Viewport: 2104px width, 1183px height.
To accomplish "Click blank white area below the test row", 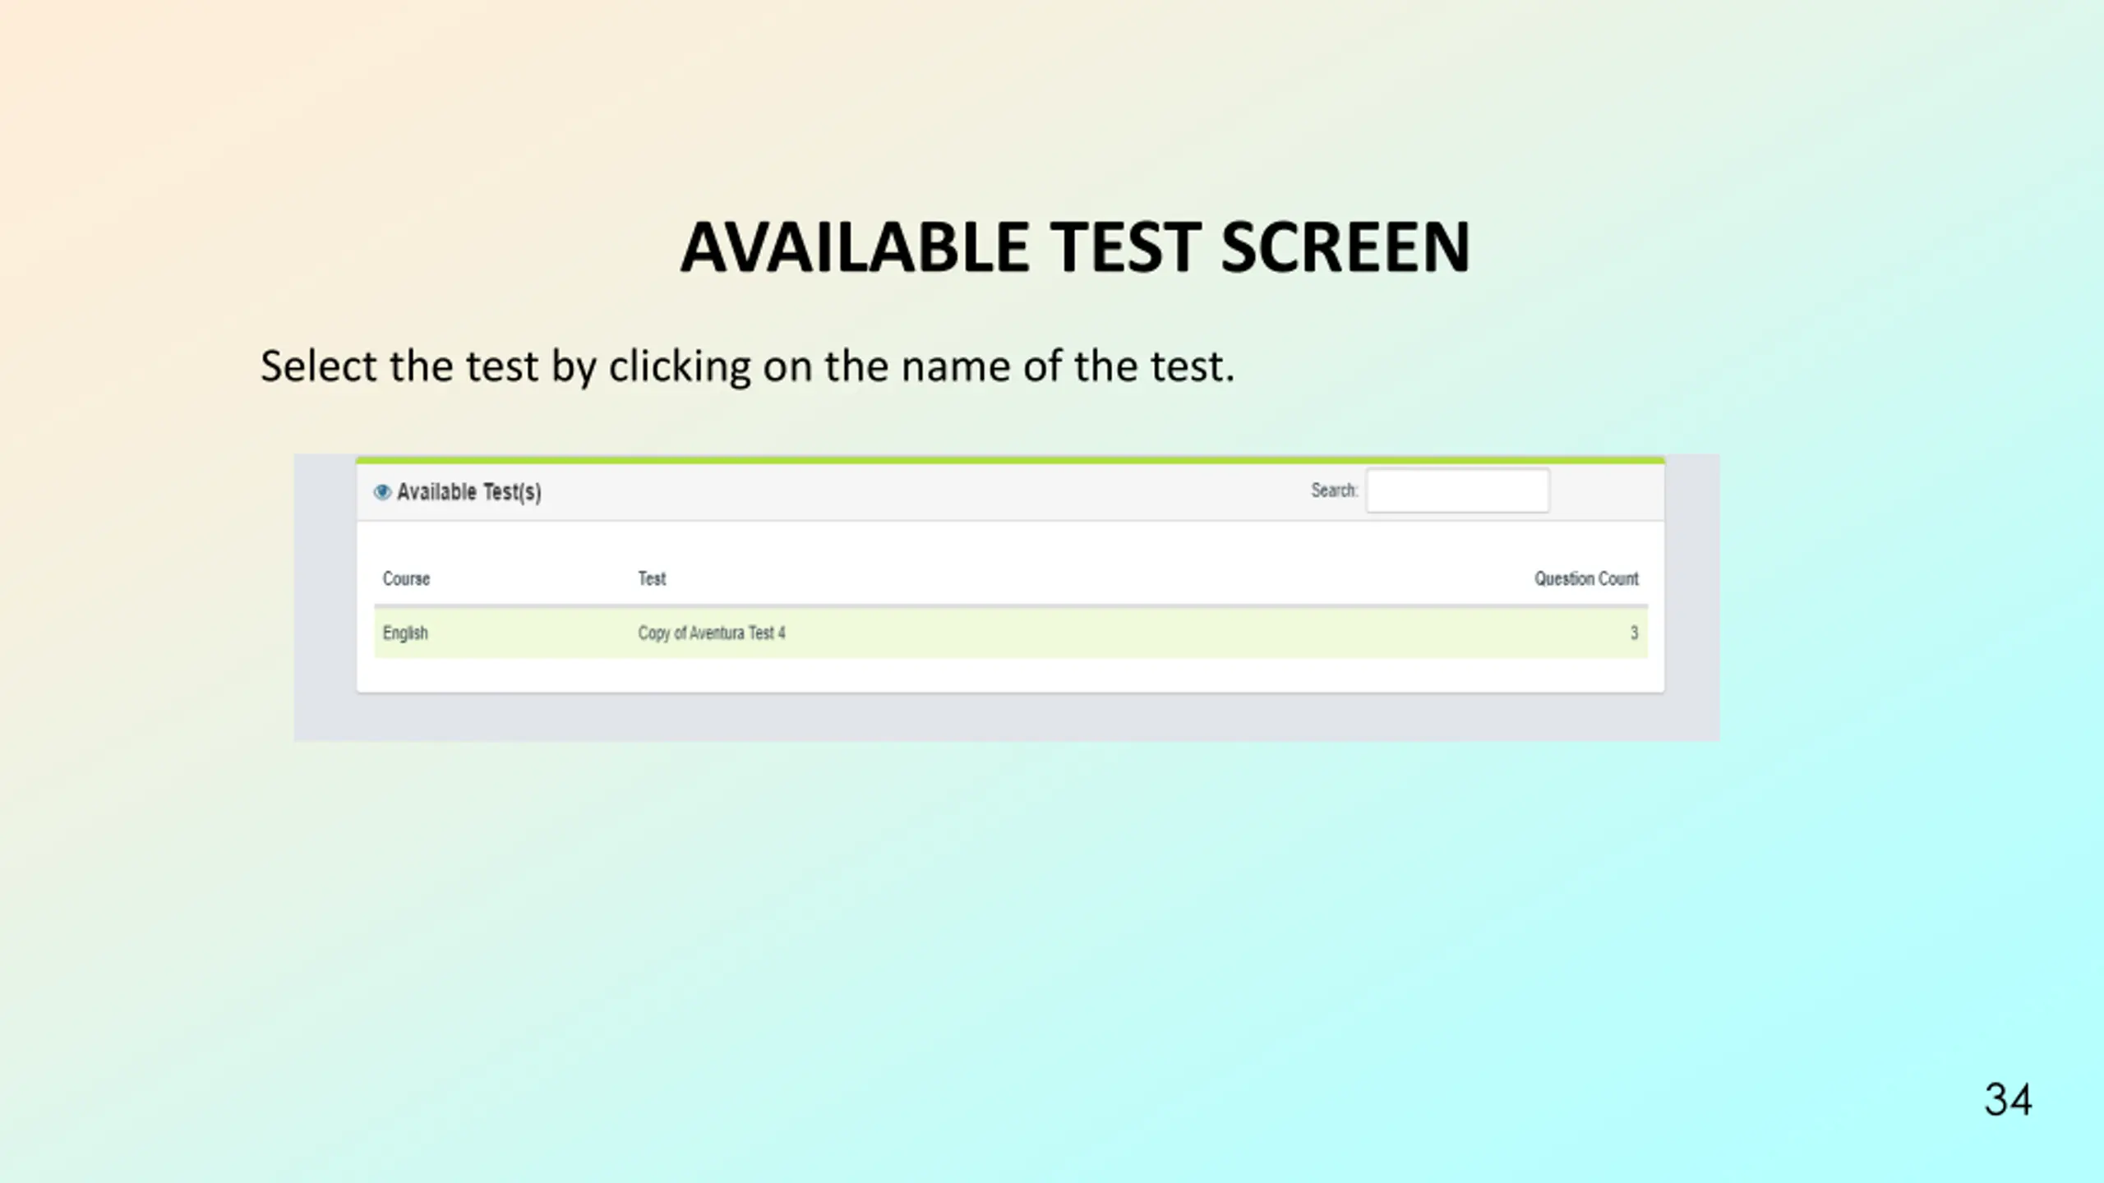I will (1010, 674).
